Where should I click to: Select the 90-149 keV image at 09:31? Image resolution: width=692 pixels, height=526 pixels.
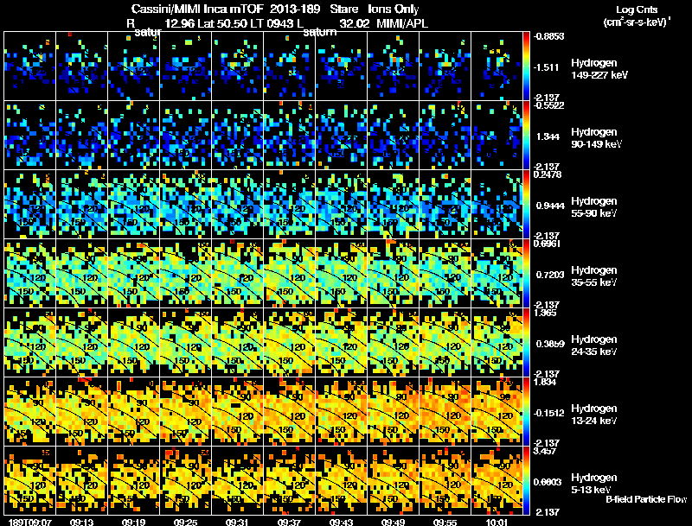click(237, 136)
